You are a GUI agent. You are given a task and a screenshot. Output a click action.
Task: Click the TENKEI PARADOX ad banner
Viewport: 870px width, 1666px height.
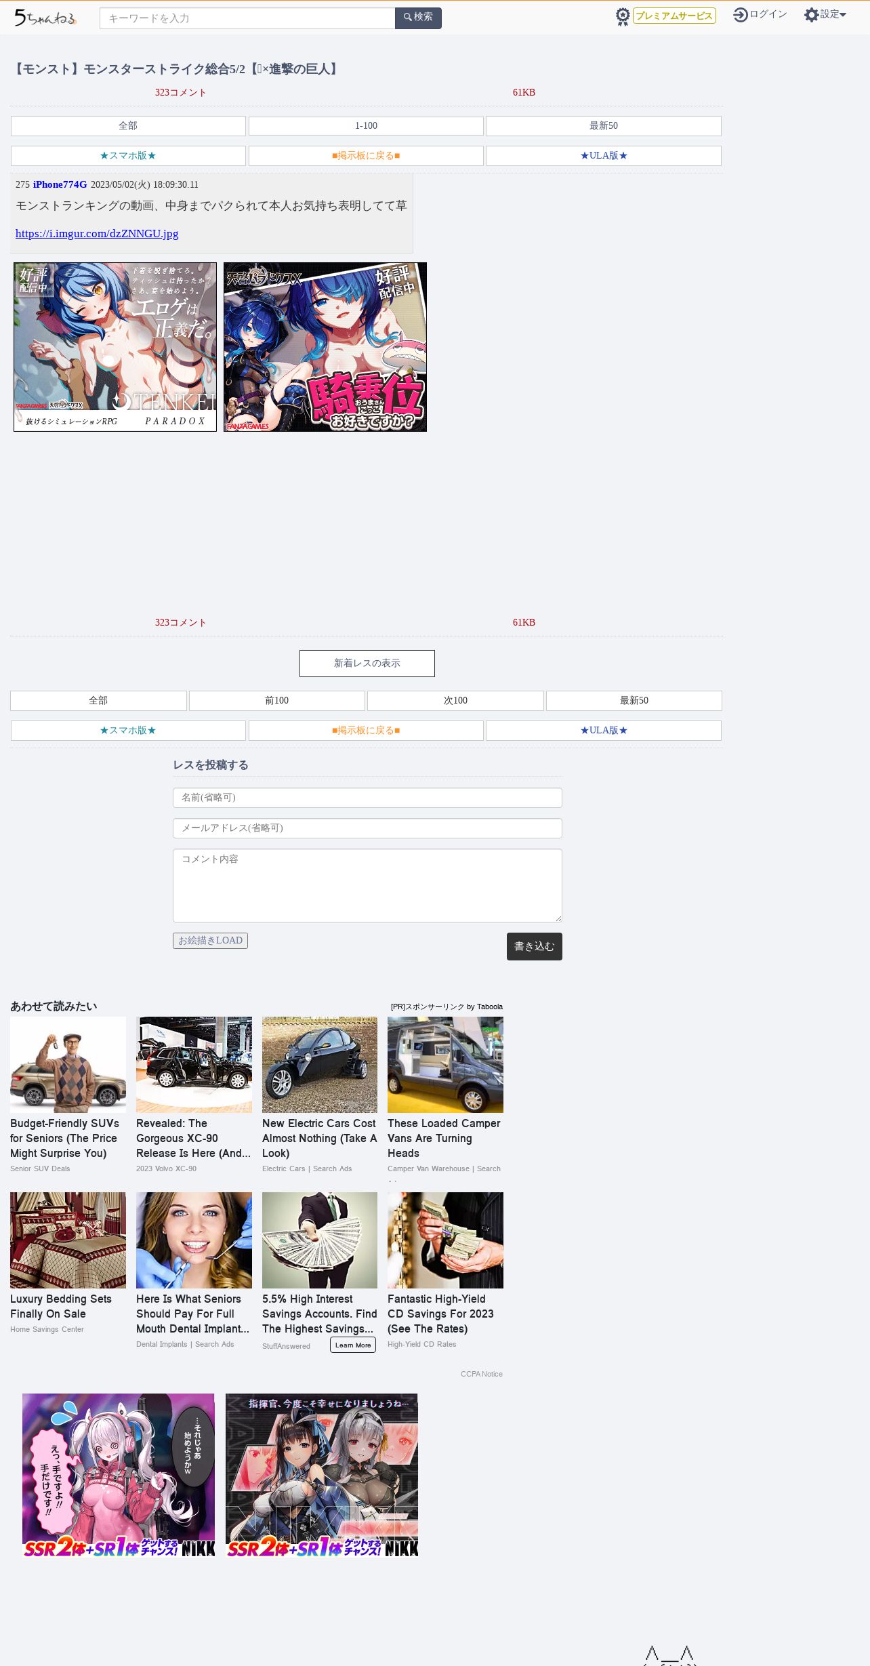pyautogui.click(x=115, y=347)
